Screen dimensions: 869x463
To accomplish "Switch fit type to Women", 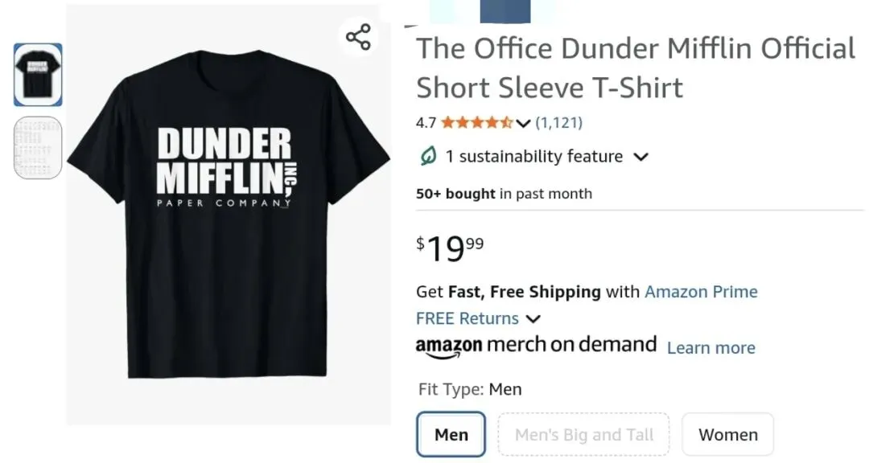I will click(x=727, y=434).
